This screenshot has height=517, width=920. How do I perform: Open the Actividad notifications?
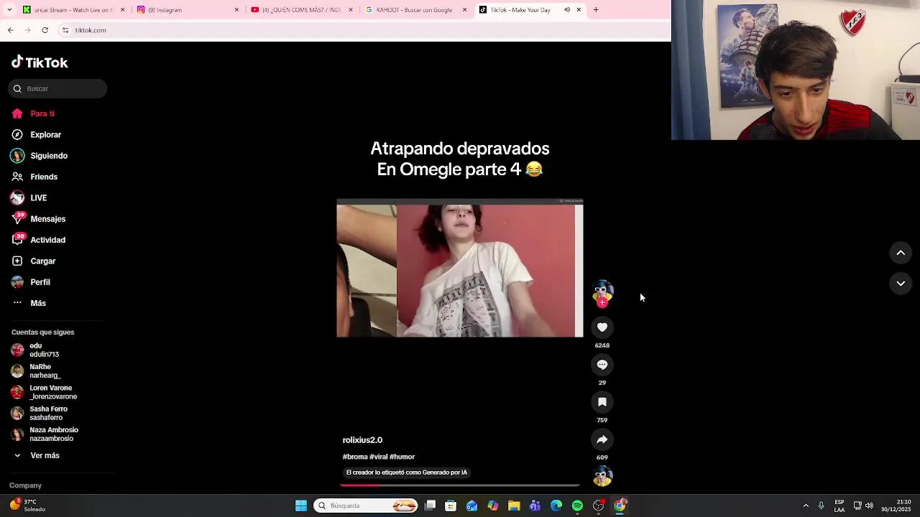(38, 240)
